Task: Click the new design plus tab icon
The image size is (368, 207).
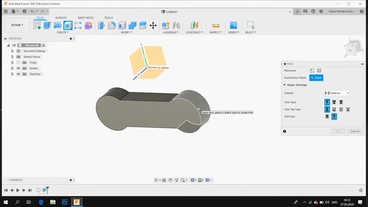Action: 297,11
